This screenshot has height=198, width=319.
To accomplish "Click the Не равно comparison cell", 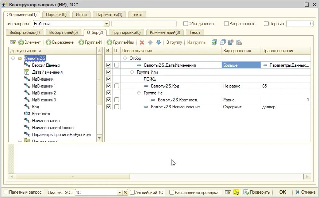I will tap(241, 86).
